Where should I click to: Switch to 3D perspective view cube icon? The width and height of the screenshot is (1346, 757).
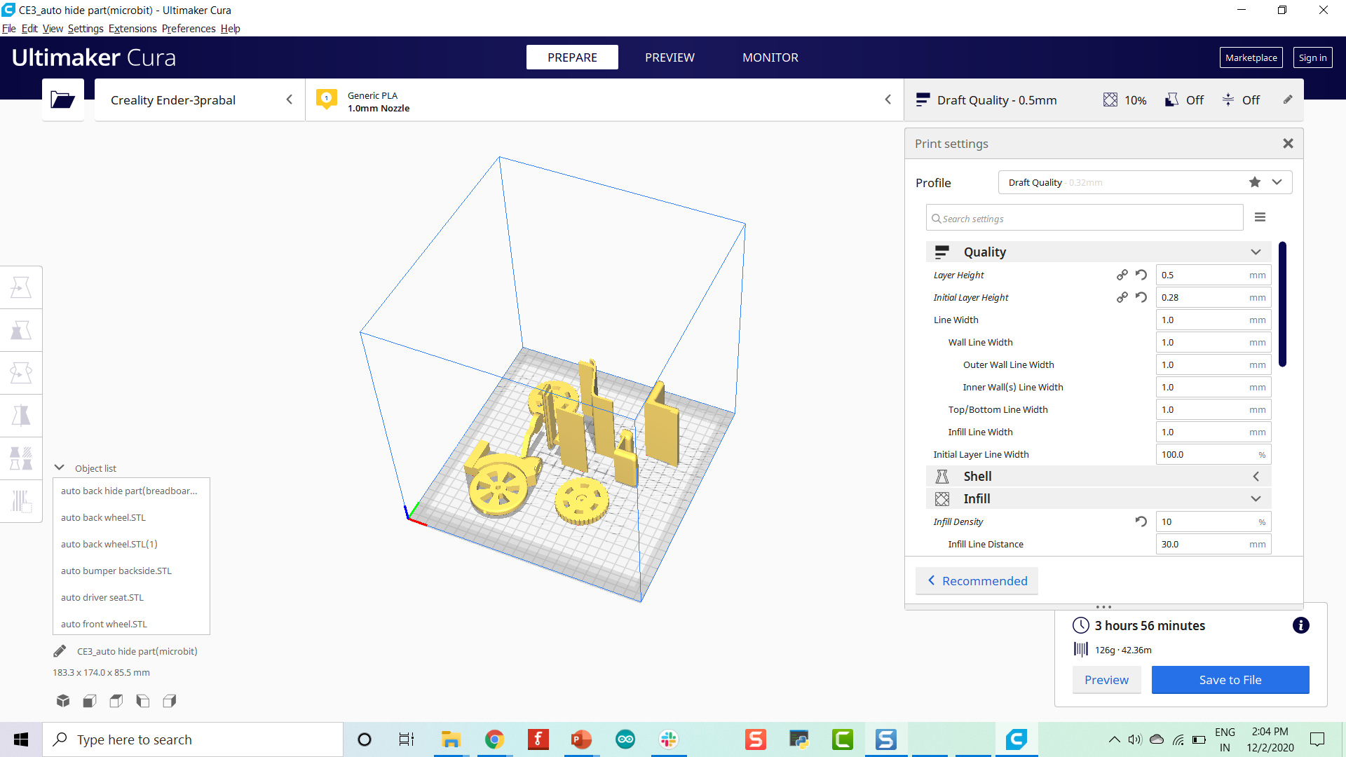(x=63, y=700)
